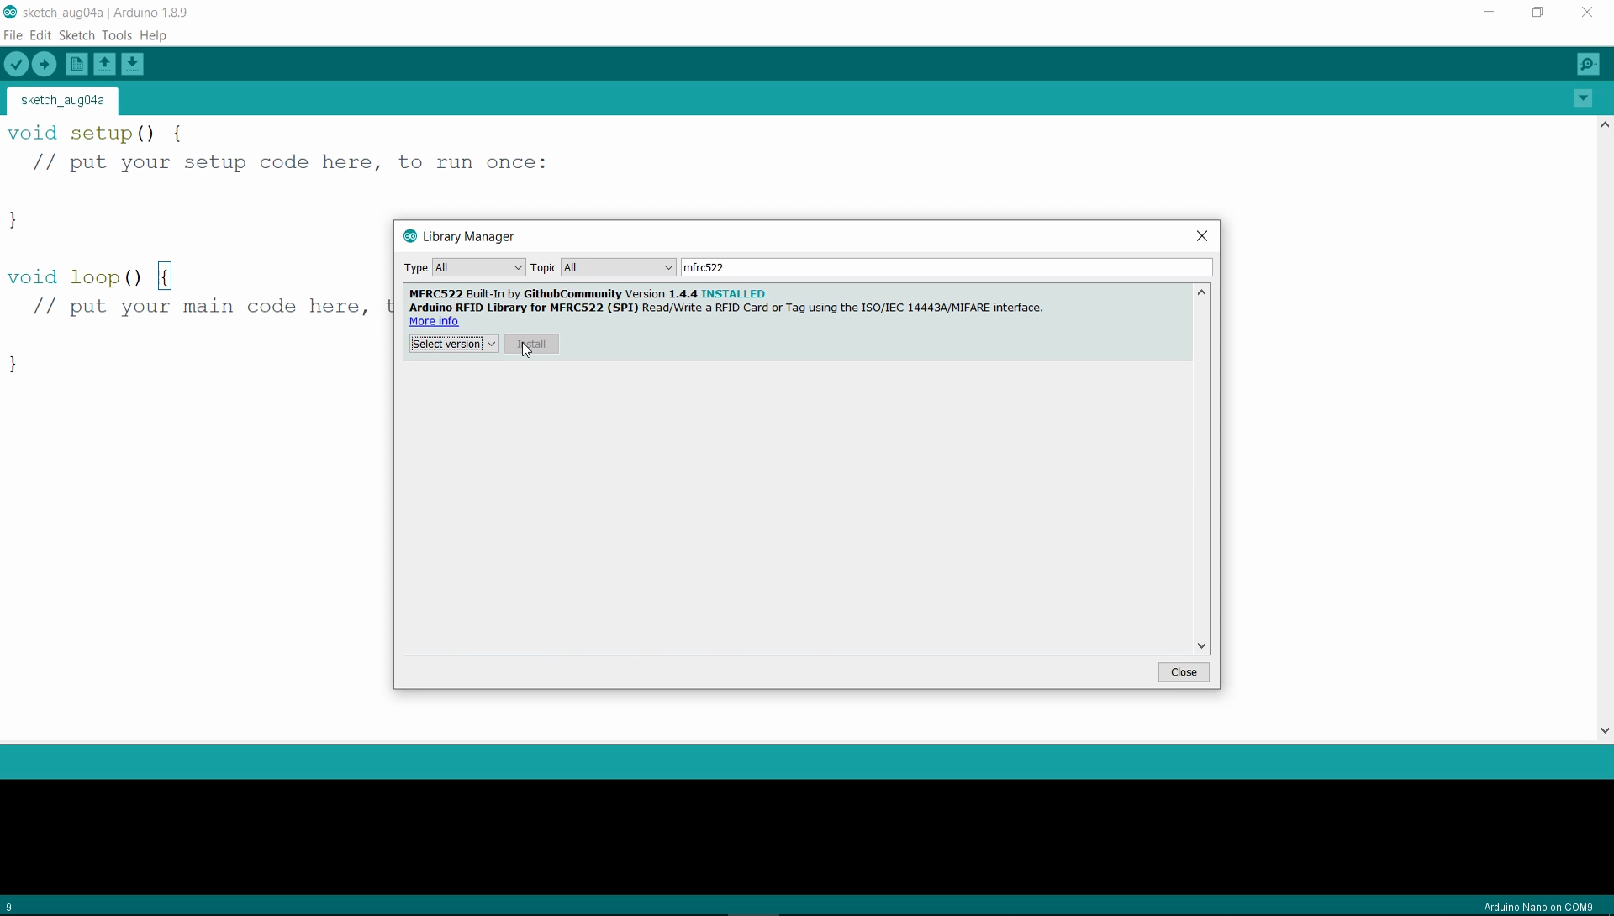Click the mfrc522 search field
Viewport: 1614px width, 916px height.
[x=947, y=267]
